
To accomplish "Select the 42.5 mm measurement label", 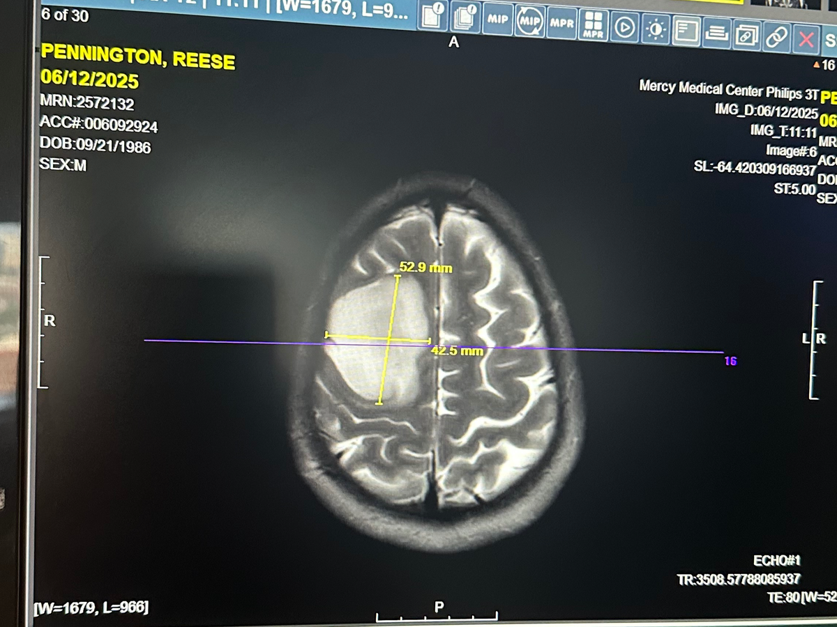I will point(457,352).
